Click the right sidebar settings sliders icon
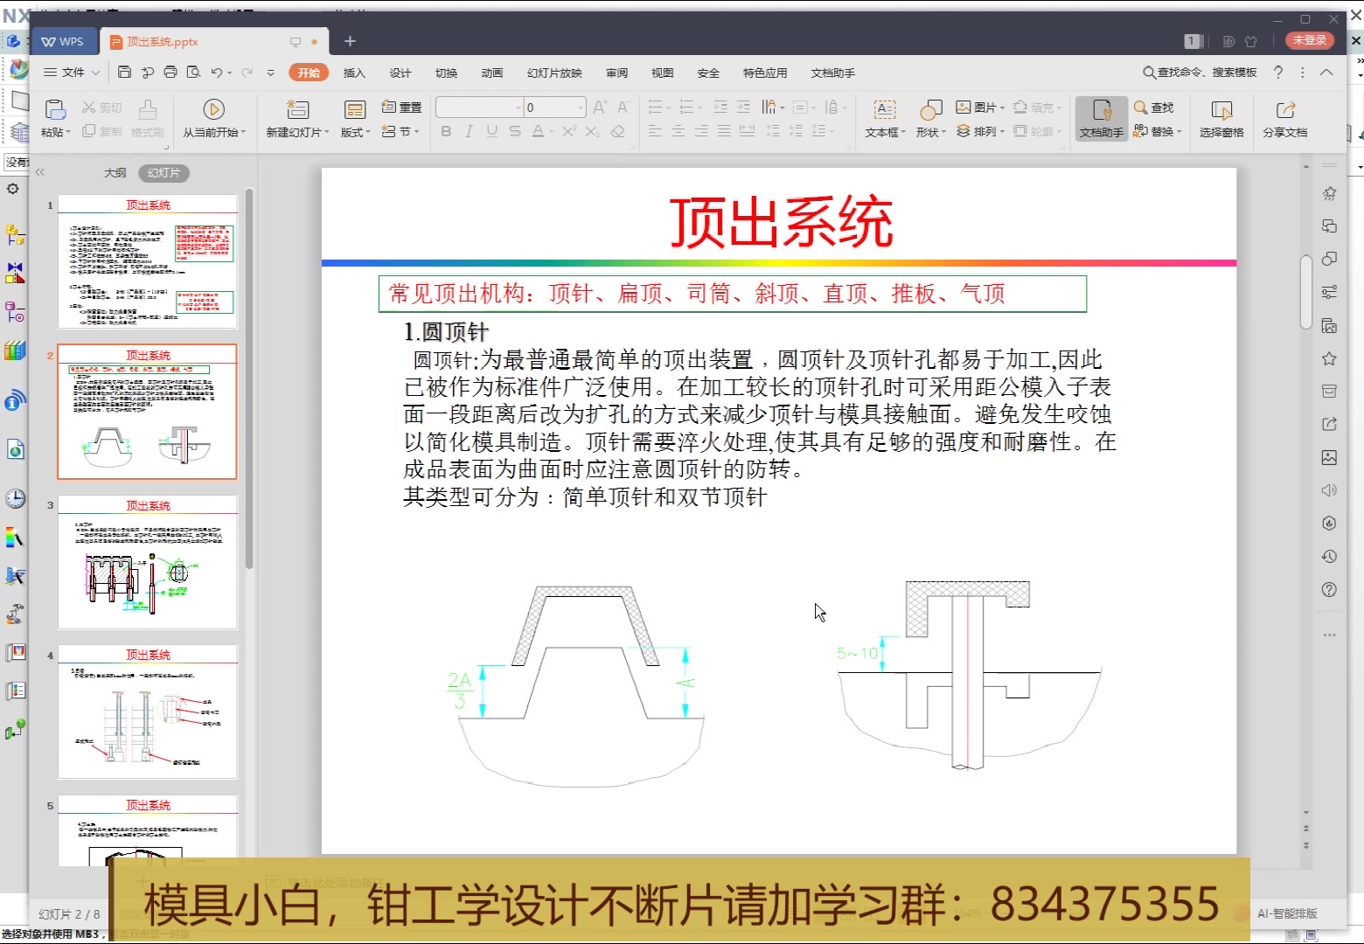This screenshot has width=1364, height=944. [x=1329, y=292]
